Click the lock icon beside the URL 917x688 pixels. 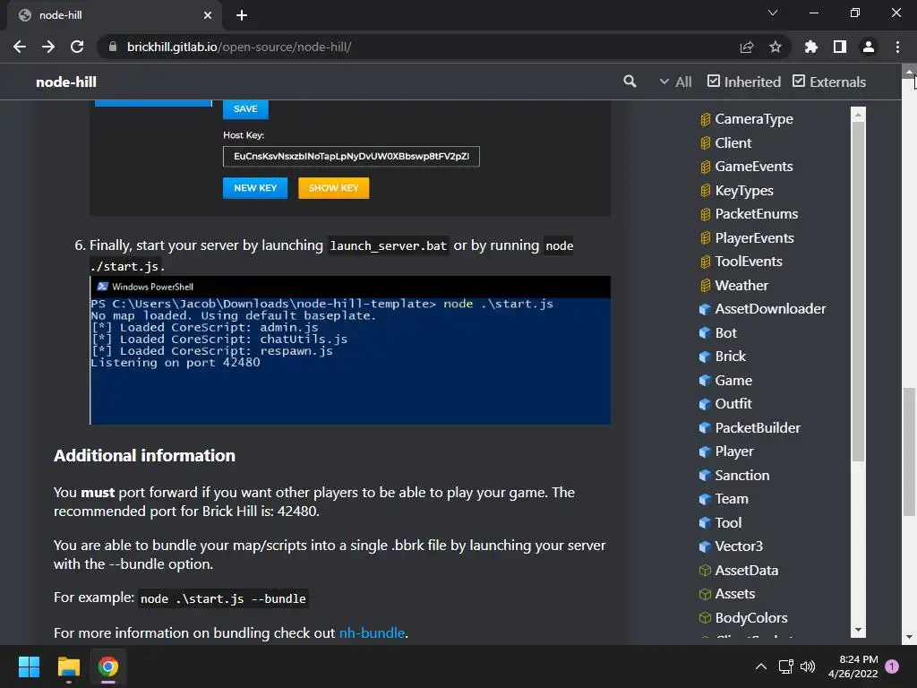tap(113, 47)
